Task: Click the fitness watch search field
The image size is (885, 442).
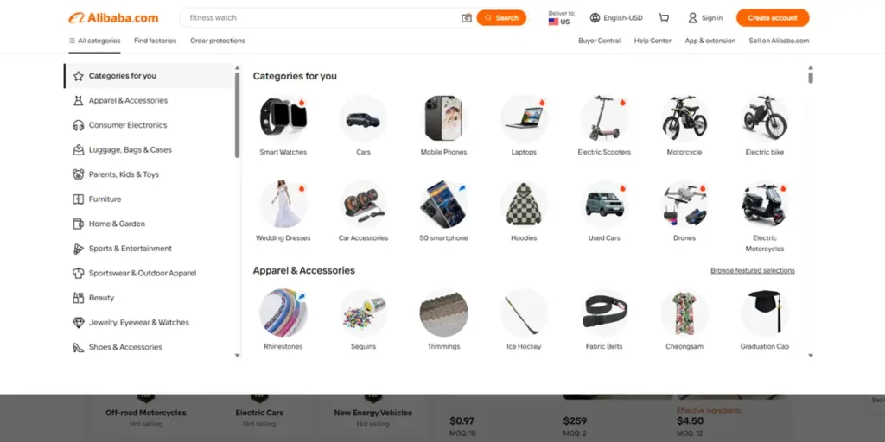Action: (322, 18)
